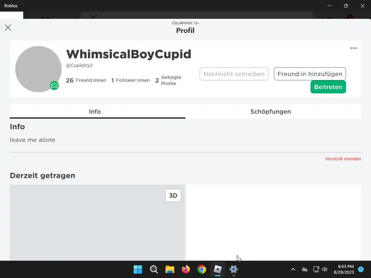Click the Verstoß melden link

343,159
